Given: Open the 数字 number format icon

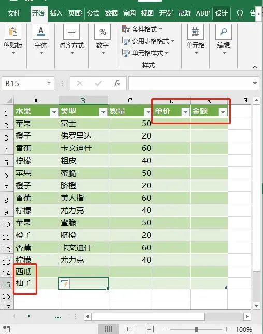Looking at the screenshot, I should 103,32.
